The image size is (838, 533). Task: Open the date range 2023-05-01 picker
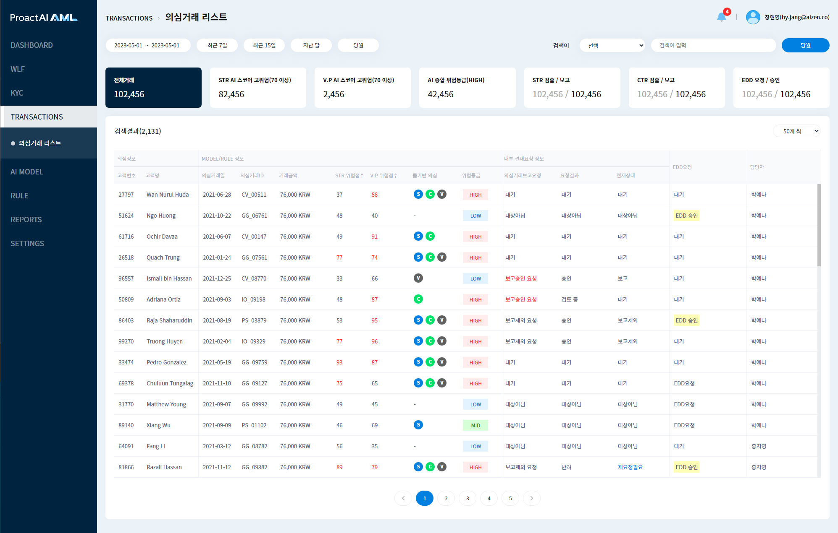(147, 45)
